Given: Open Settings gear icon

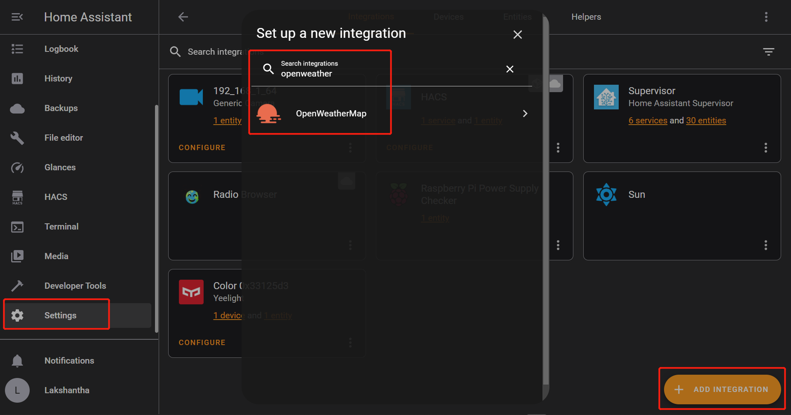Looking at the screenshot, I should 17,315.
